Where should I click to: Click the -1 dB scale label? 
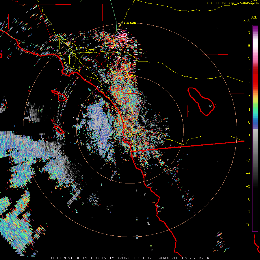[x=248, y=135]
